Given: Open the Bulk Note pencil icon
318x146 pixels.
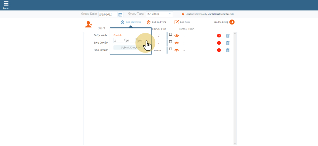Looking at the screenshot, I should tap(177, 22).
